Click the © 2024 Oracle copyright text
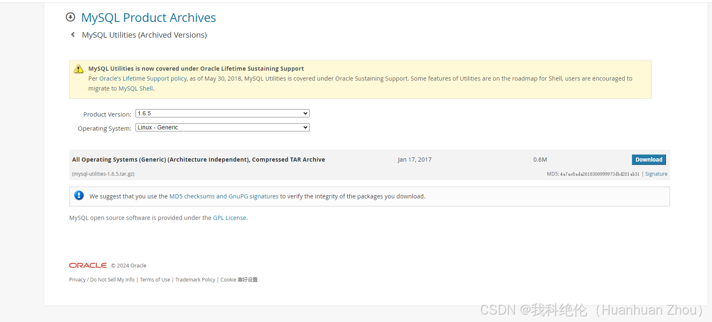This screenshot has width=712, height=322. click(128, 266)
